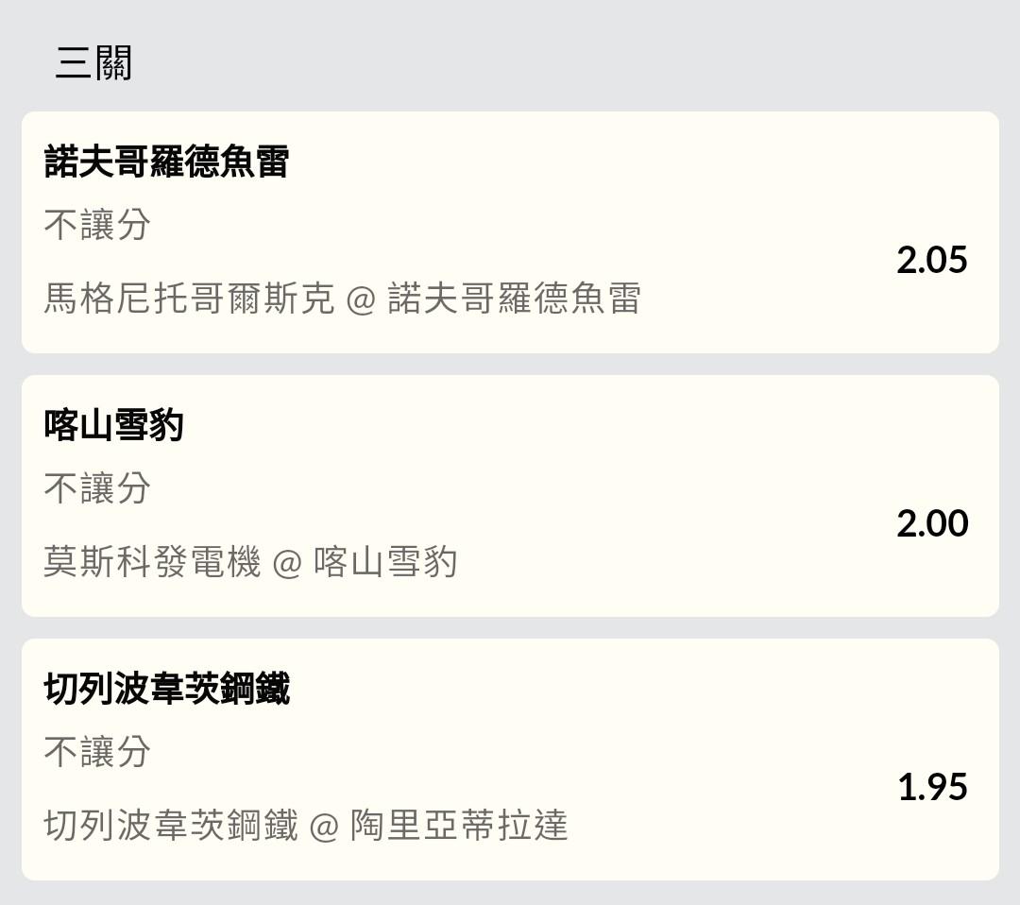Click the 陶里亞蒂拉達 home team name
1020x905 pixels.
point(459,826)
